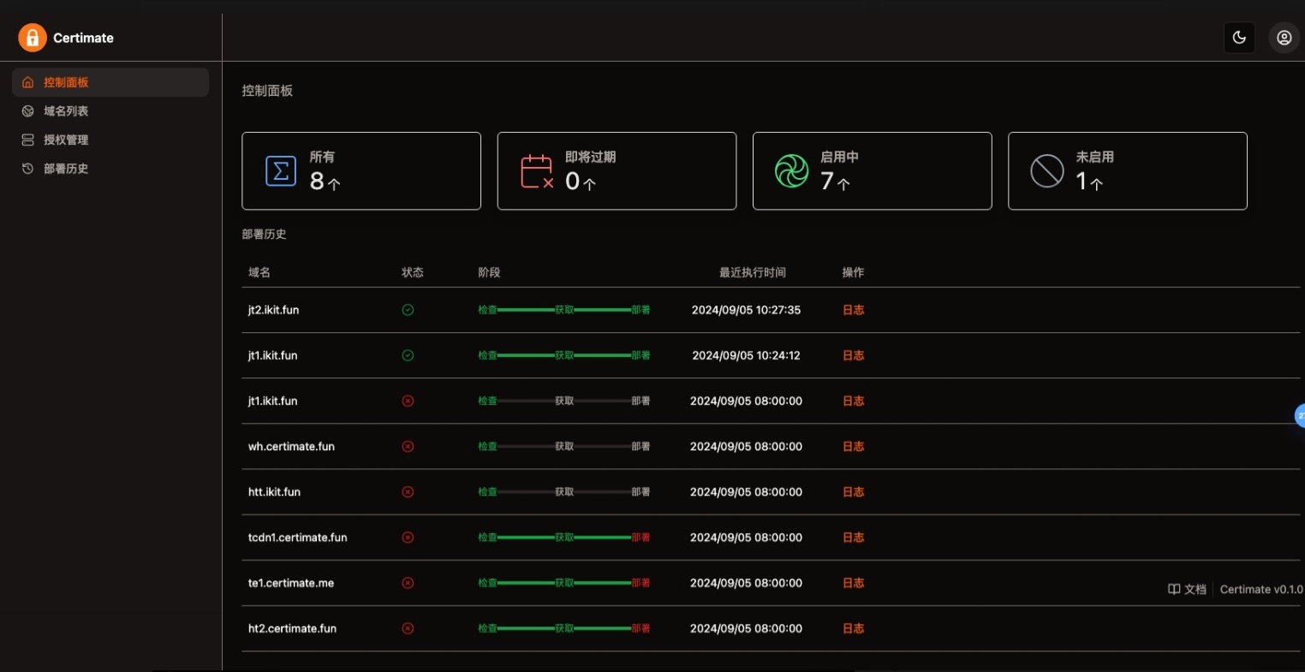The width and height of the screenshot is (1305, 672).
Task: Open 日志 for wh.certimate.fun row
Action: point(853,446)
